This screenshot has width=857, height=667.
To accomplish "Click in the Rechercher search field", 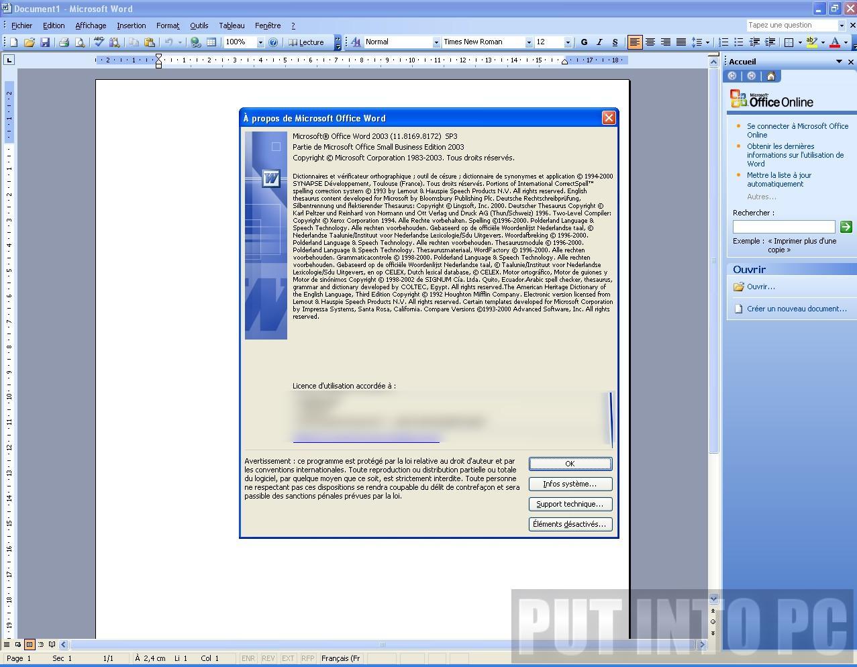I will tap(784, 227).
